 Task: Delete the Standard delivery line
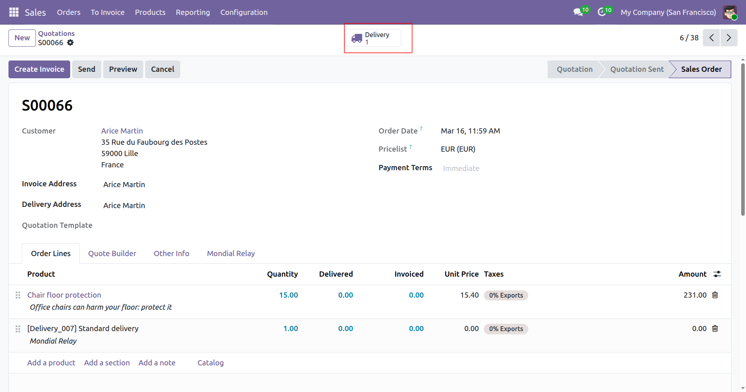pyautogui.click(x=715, y=329)
